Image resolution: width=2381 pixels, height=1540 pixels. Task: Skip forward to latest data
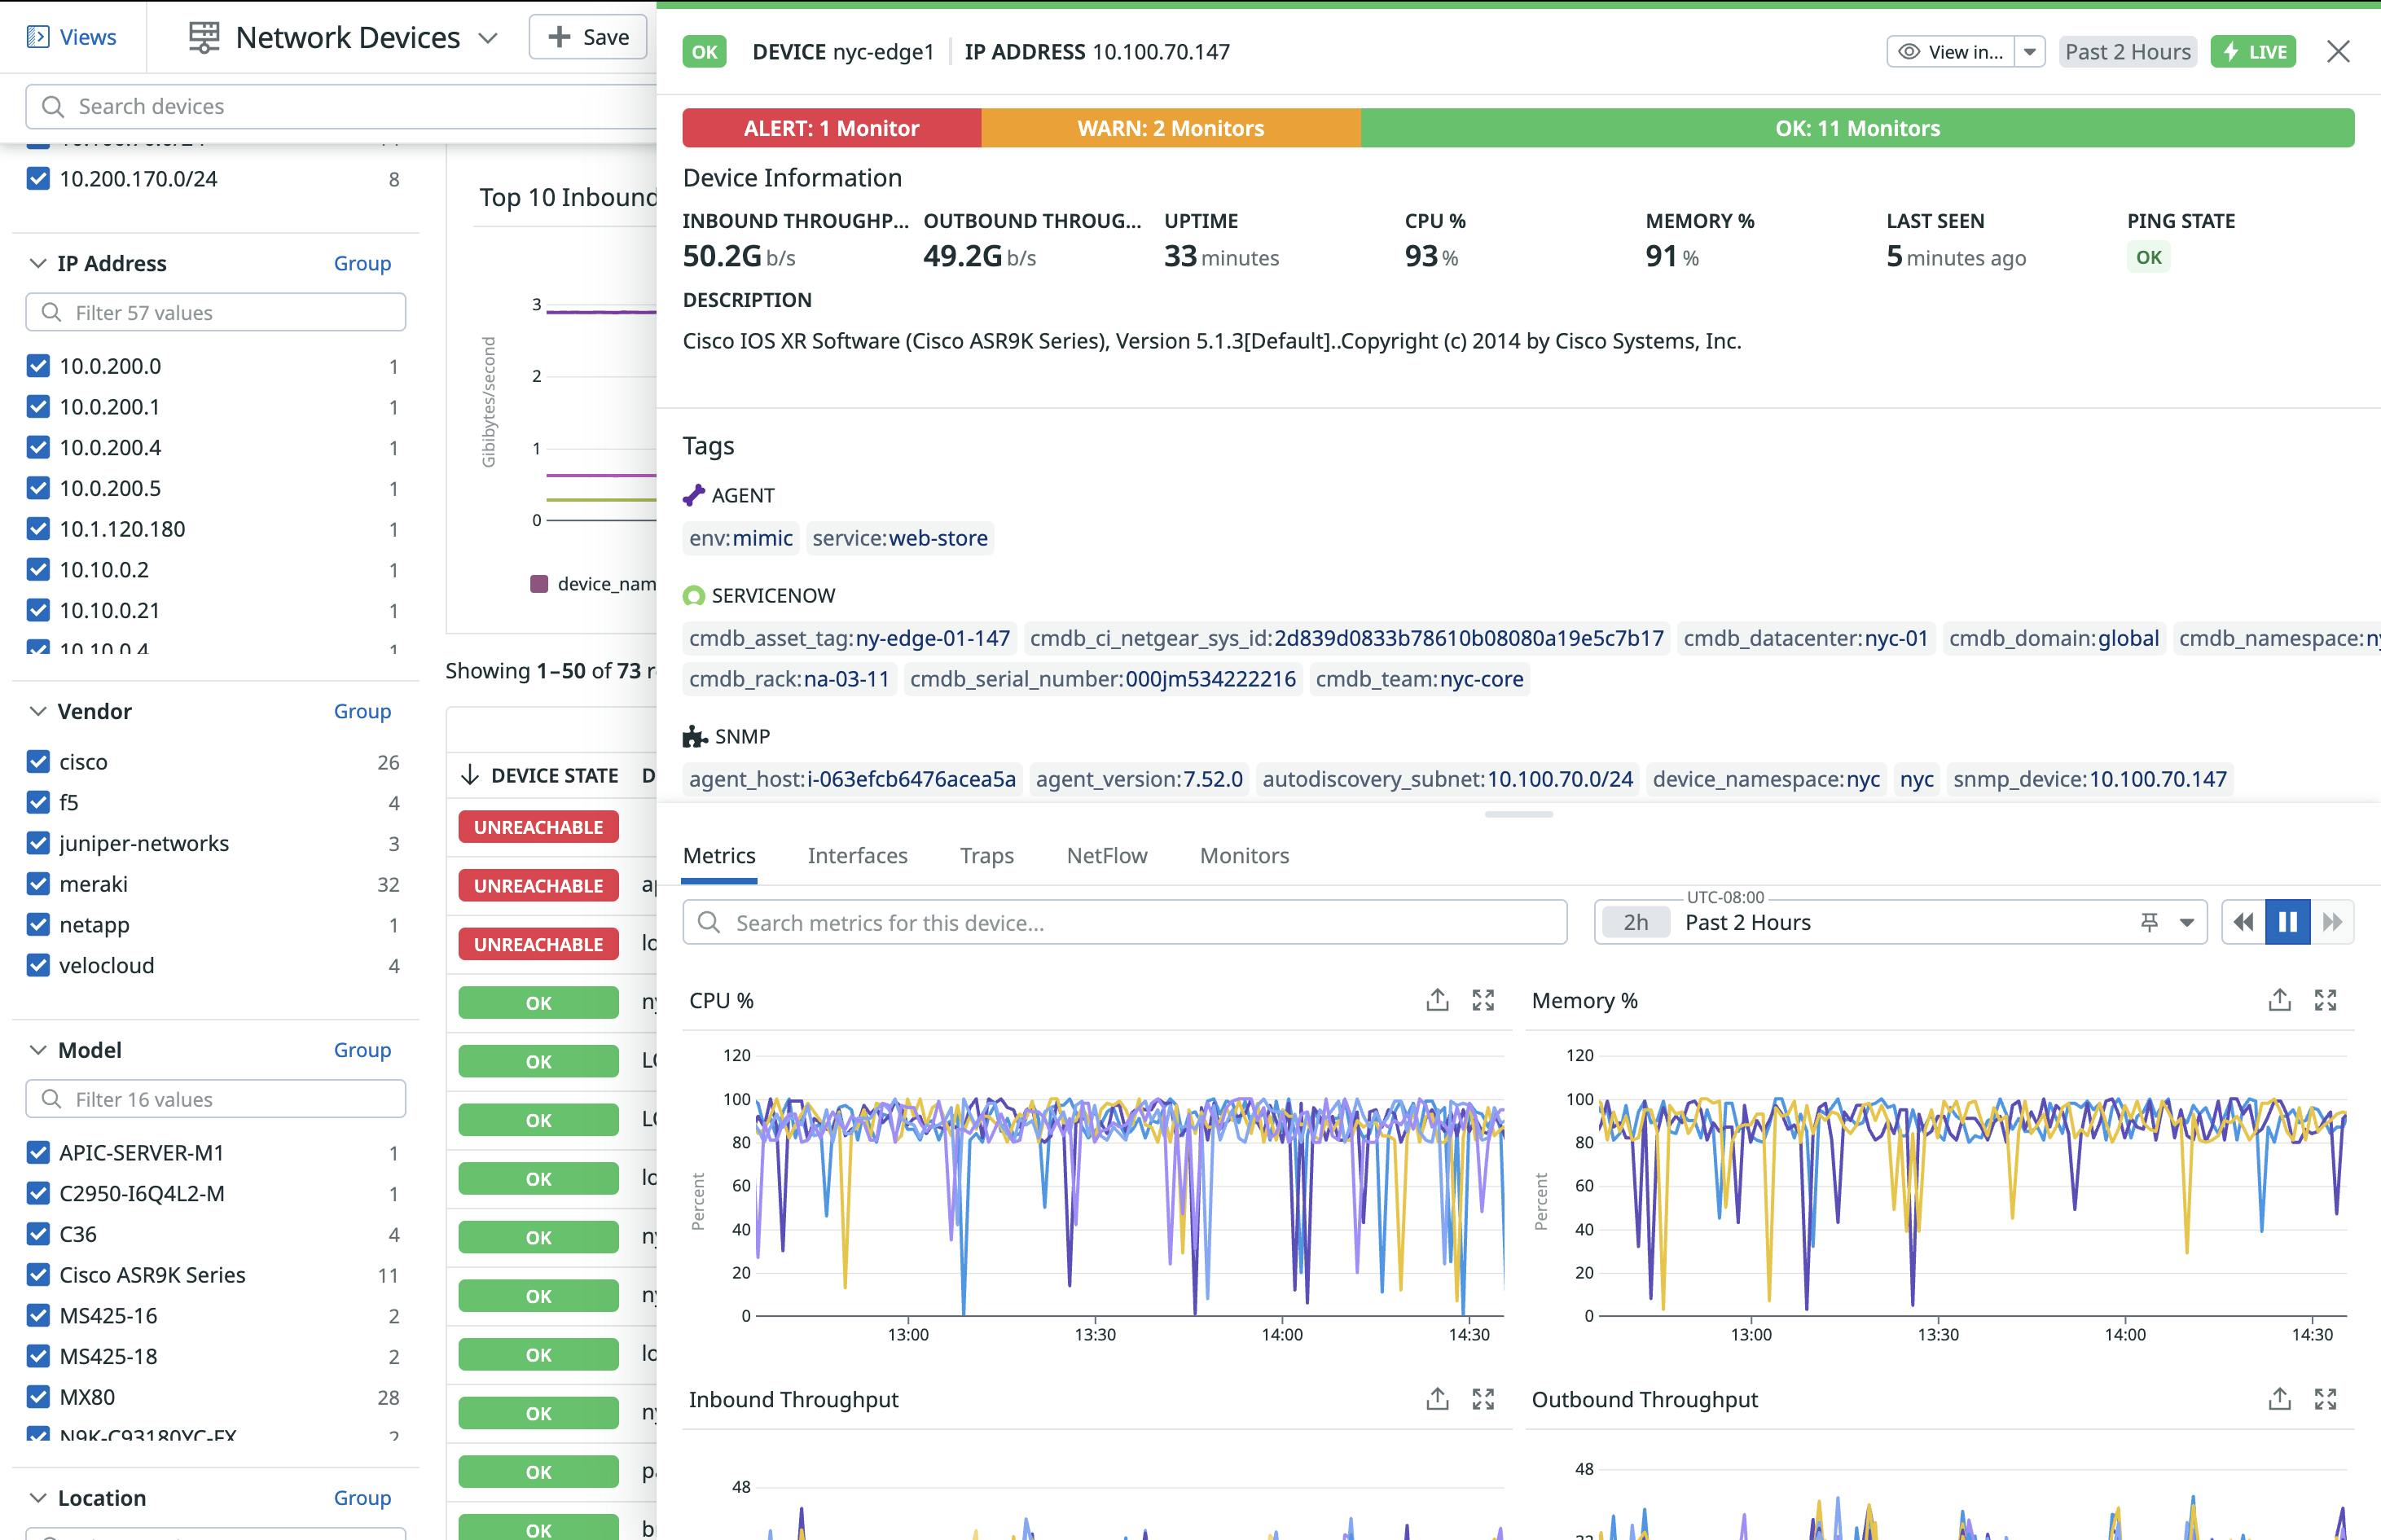click(2334, 921)
